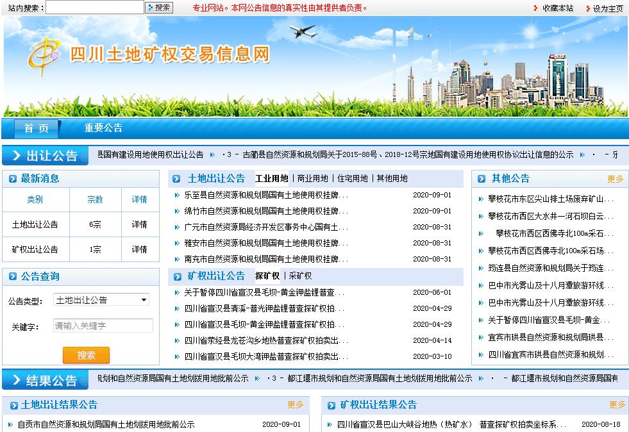The height and width of the screenshot is (432, 629).
Task: Click the 最新消息 header arrow icon
Action: 13,179
